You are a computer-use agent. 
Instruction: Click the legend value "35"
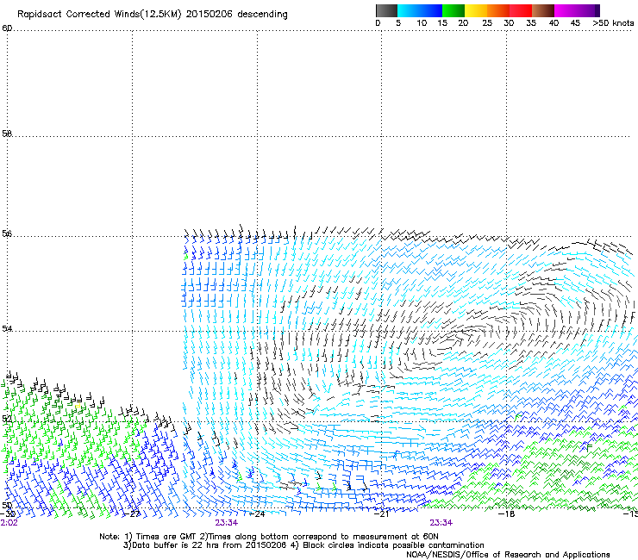click(531, 23)
